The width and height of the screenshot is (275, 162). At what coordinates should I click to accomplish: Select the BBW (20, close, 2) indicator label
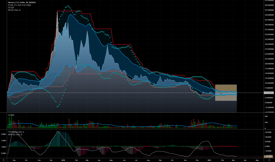15,135
